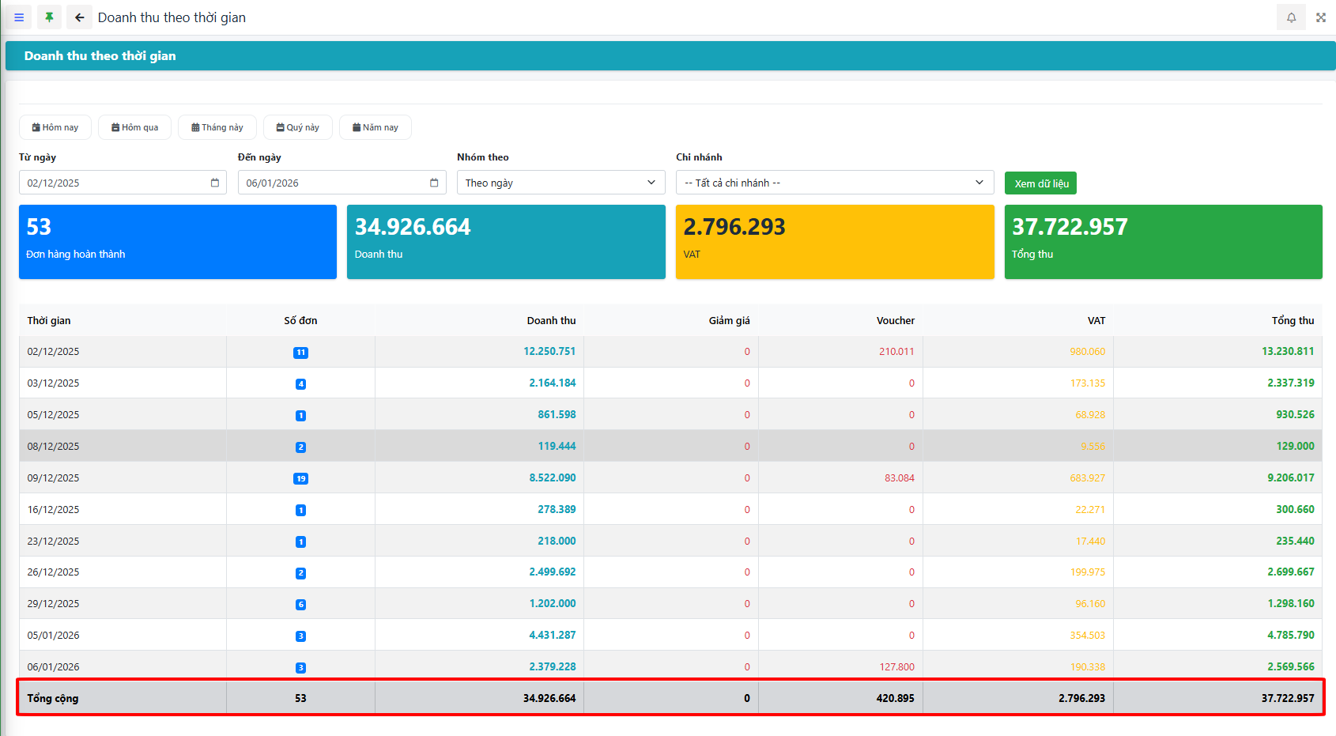
Task: Expand the Nhóm theo dropdown
Action: [560, 183]
